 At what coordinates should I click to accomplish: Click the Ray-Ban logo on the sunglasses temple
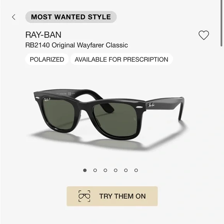click(151, 105)
